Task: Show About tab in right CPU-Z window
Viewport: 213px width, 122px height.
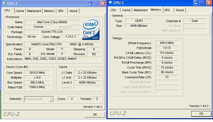Action: [179, 10]
